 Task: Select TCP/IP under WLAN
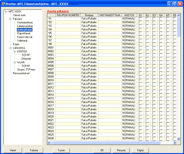[26, 66]
